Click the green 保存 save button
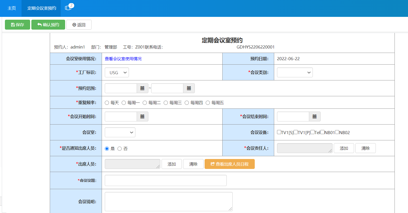This screenshot has height=213, width=408. (17, 25)
